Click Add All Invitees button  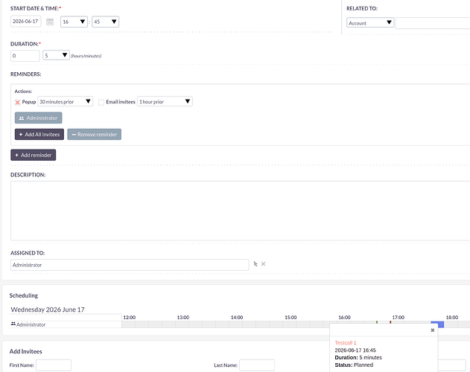pos(39,135)
